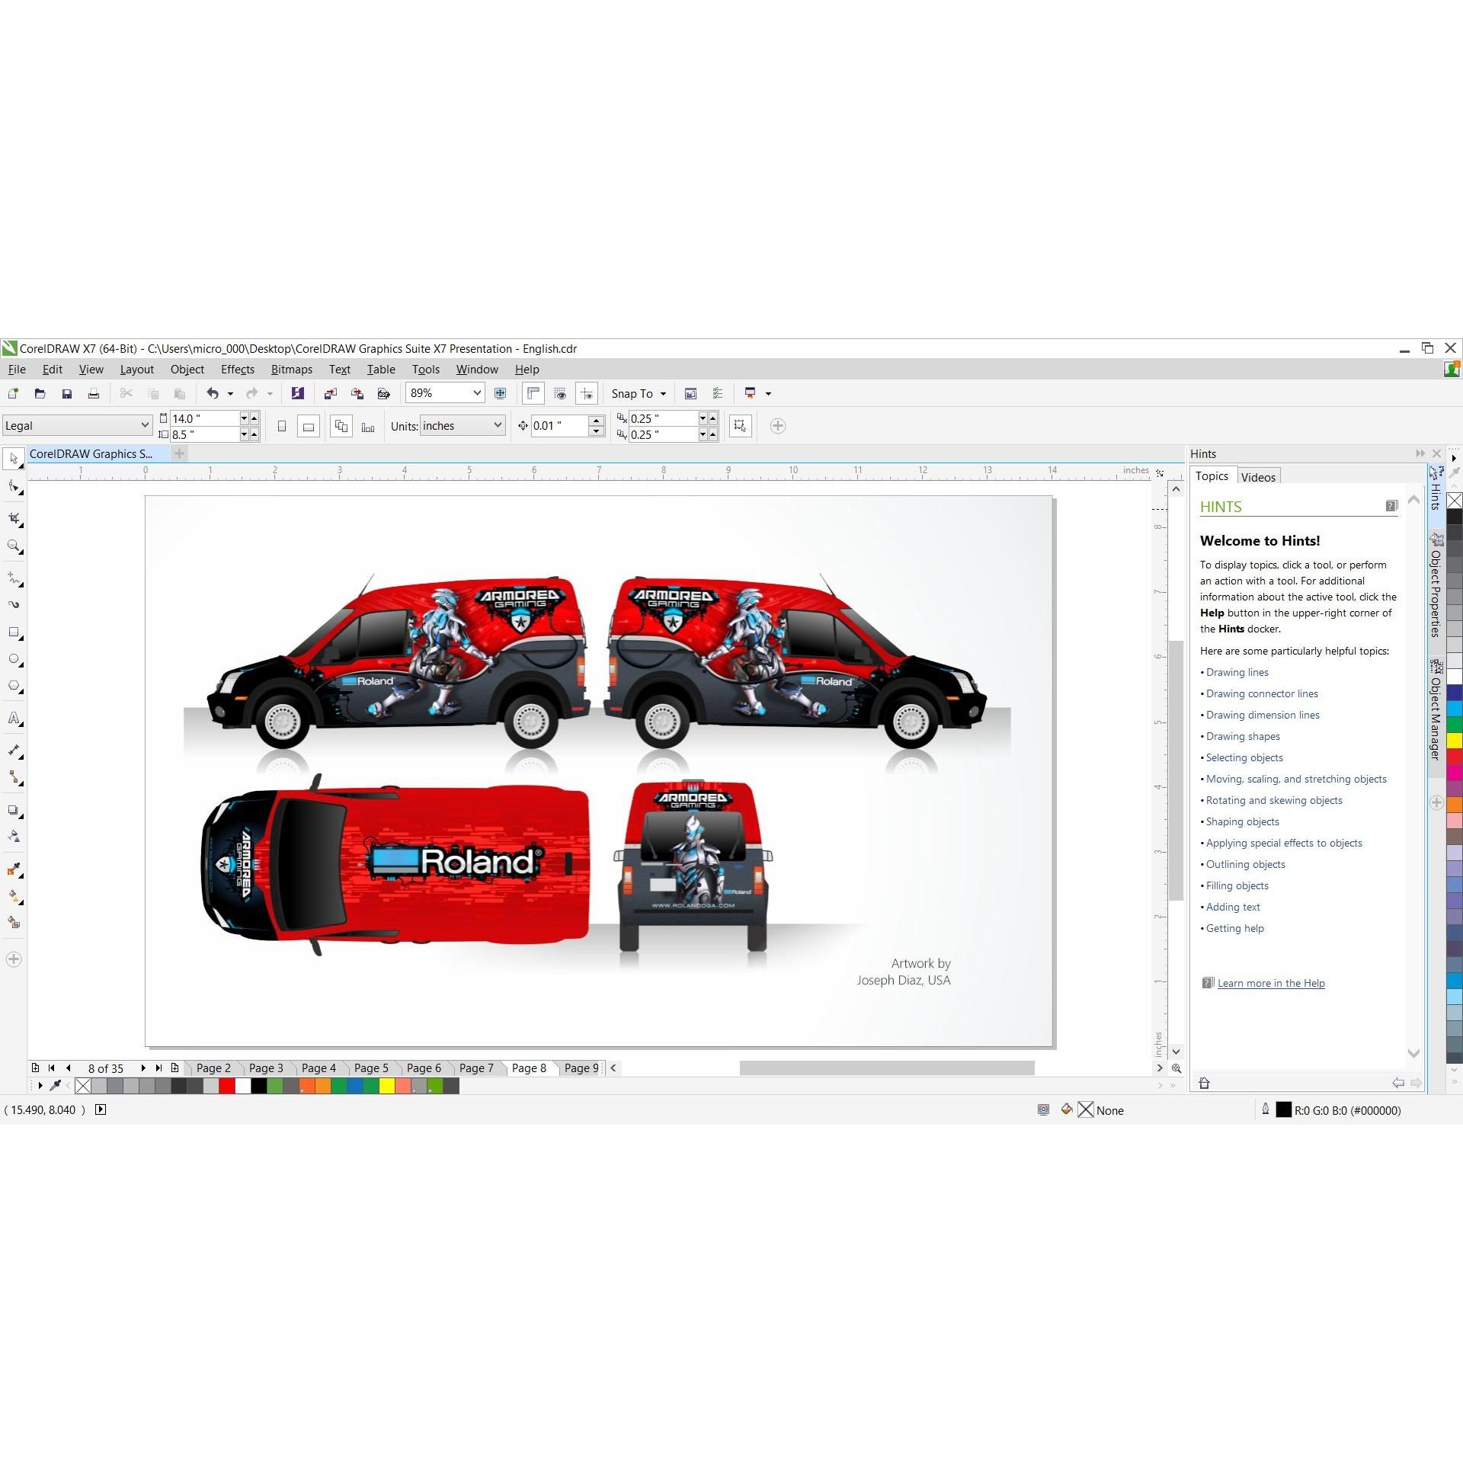The width and height of the screenshot is (1463, 1463).
Task: Switch to the Page 5 tab
Action: (x=371, y=1068)
